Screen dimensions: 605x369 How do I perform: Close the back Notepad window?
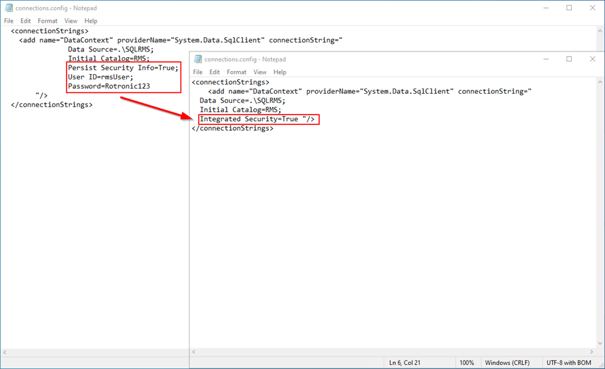coord(593,8)
